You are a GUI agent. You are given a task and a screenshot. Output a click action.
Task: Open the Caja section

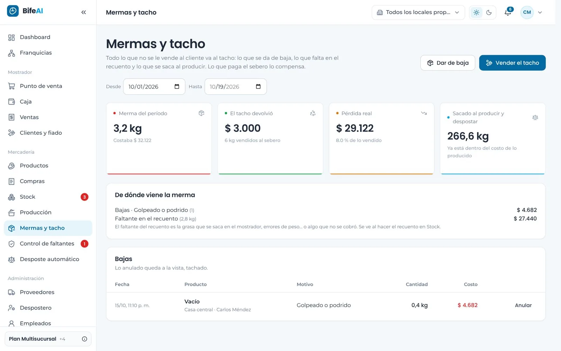pyautogui.click(x=48, y=102)
